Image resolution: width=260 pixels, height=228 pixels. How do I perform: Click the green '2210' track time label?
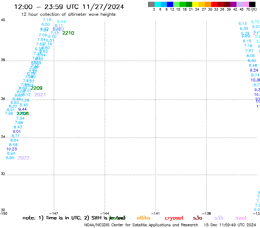pos(68,33)
